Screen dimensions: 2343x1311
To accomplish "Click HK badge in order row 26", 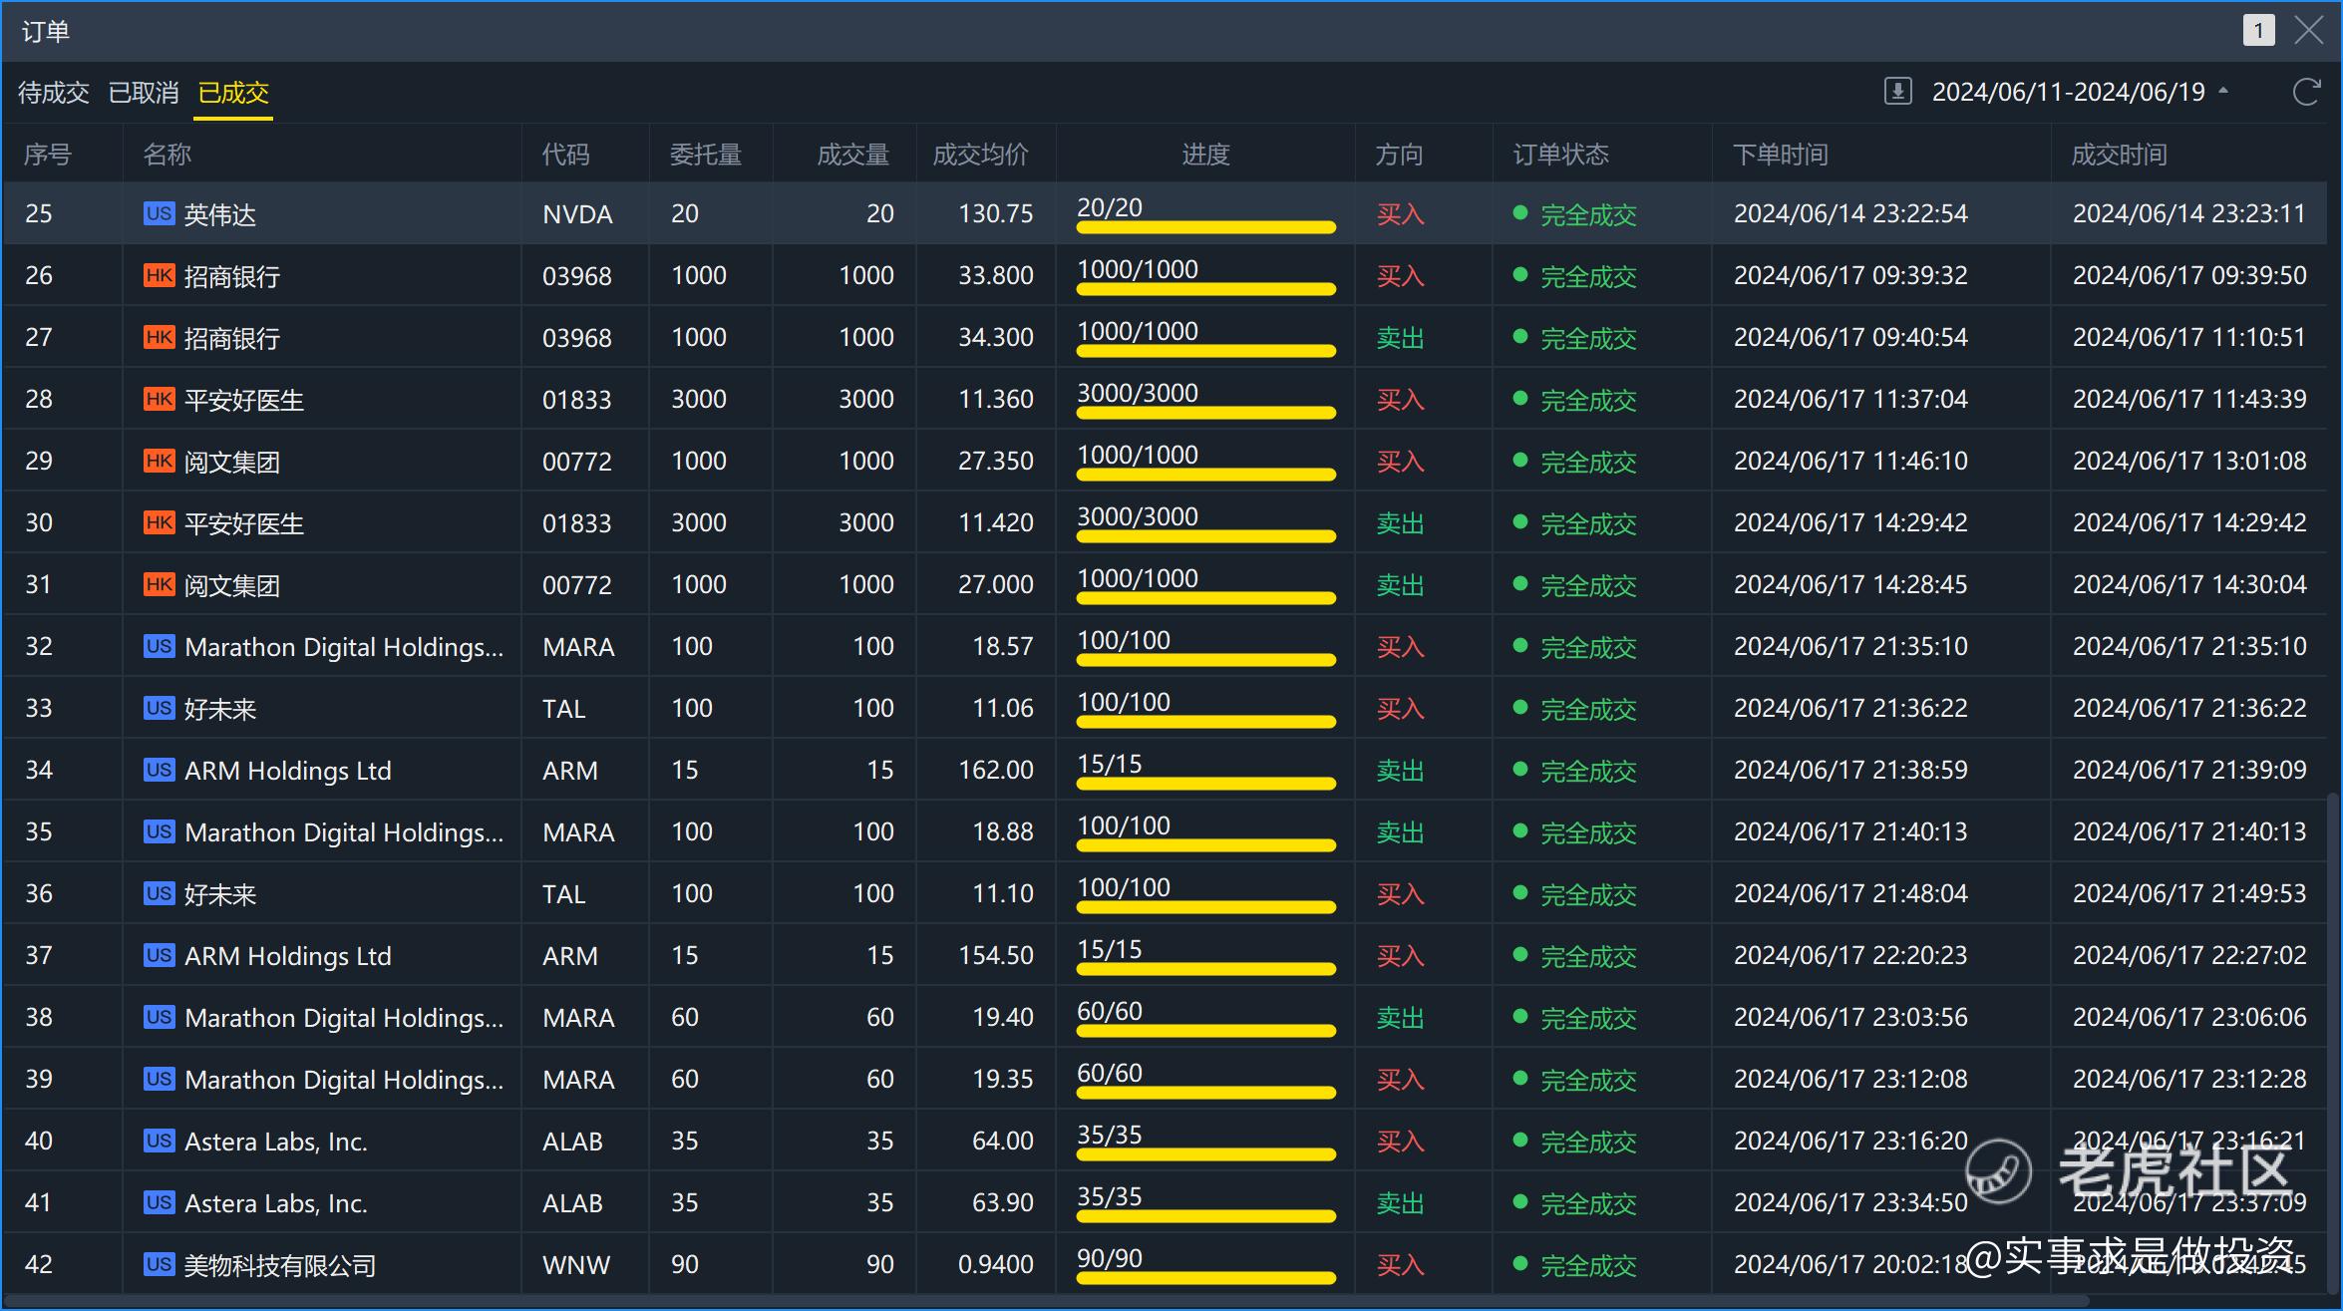I will [x=160, y=275].
